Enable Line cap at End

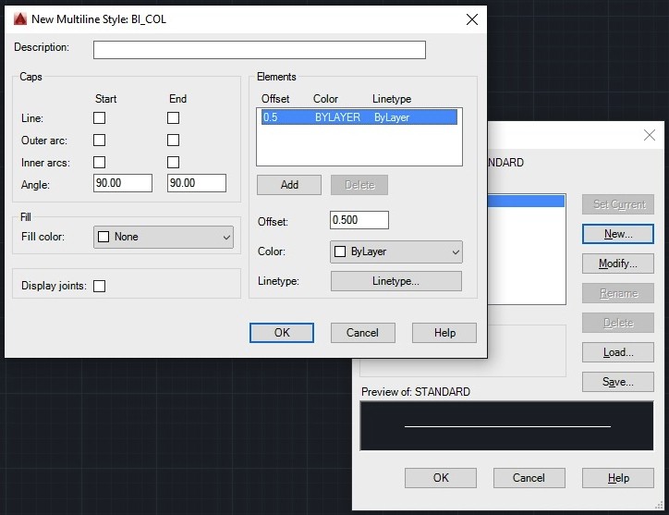pyautogui.click(x=173, y=117)
